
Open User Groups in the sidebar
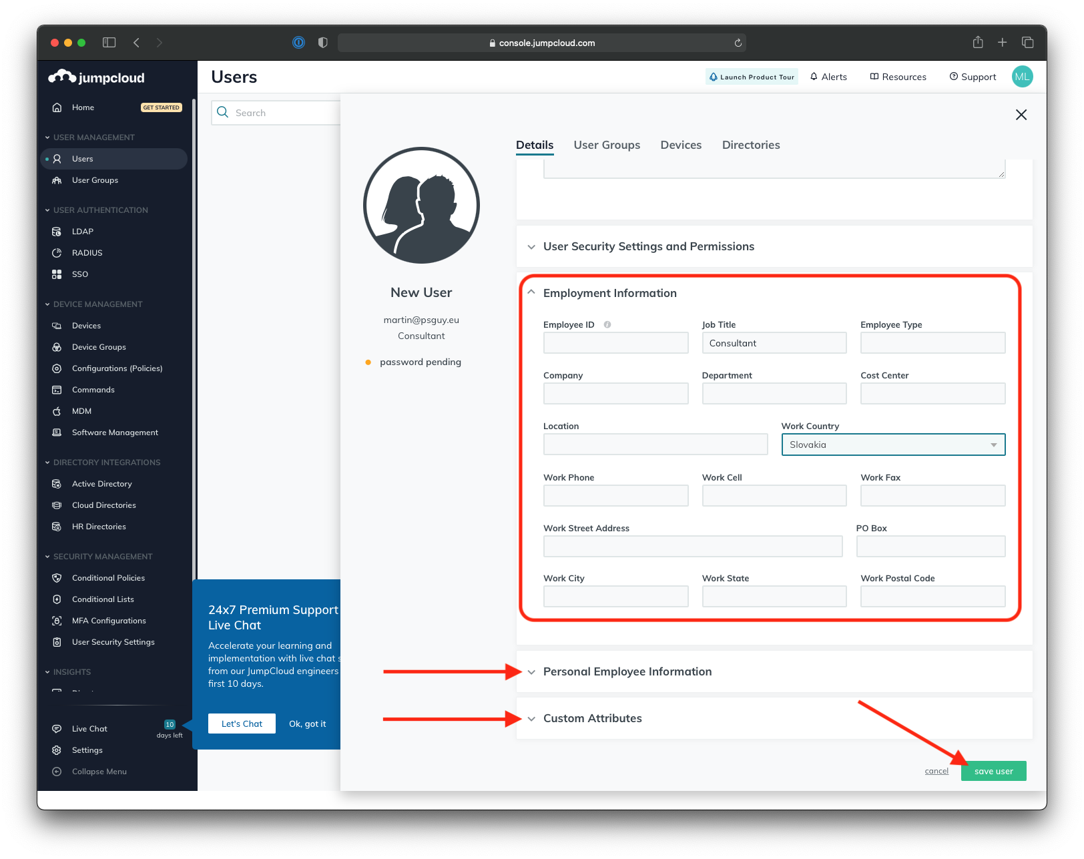click(x=95, y=180)
